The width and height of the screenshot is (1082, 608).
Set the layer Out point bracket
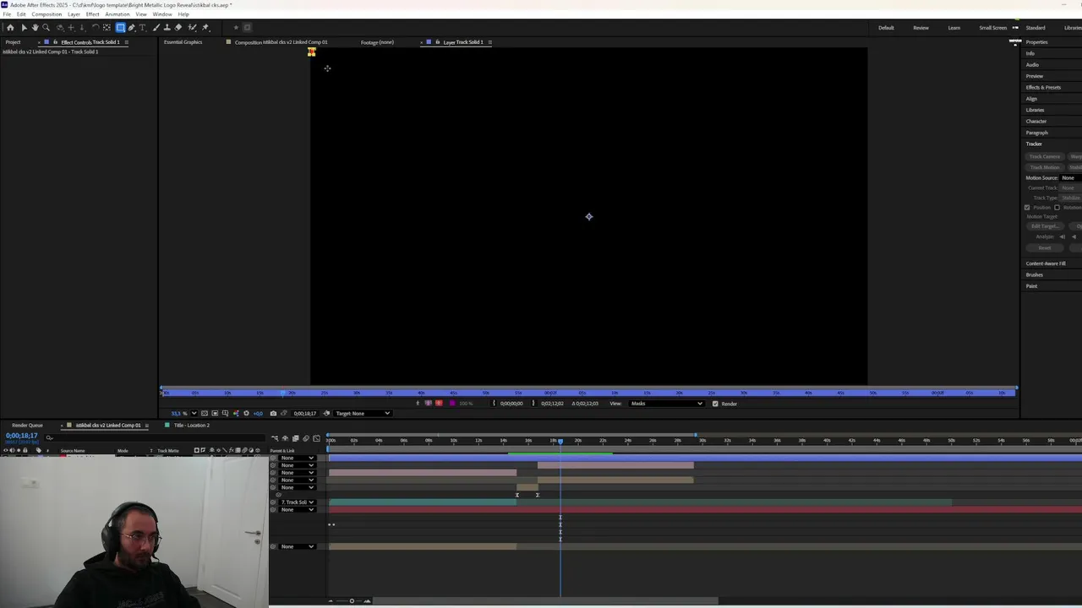533,403
